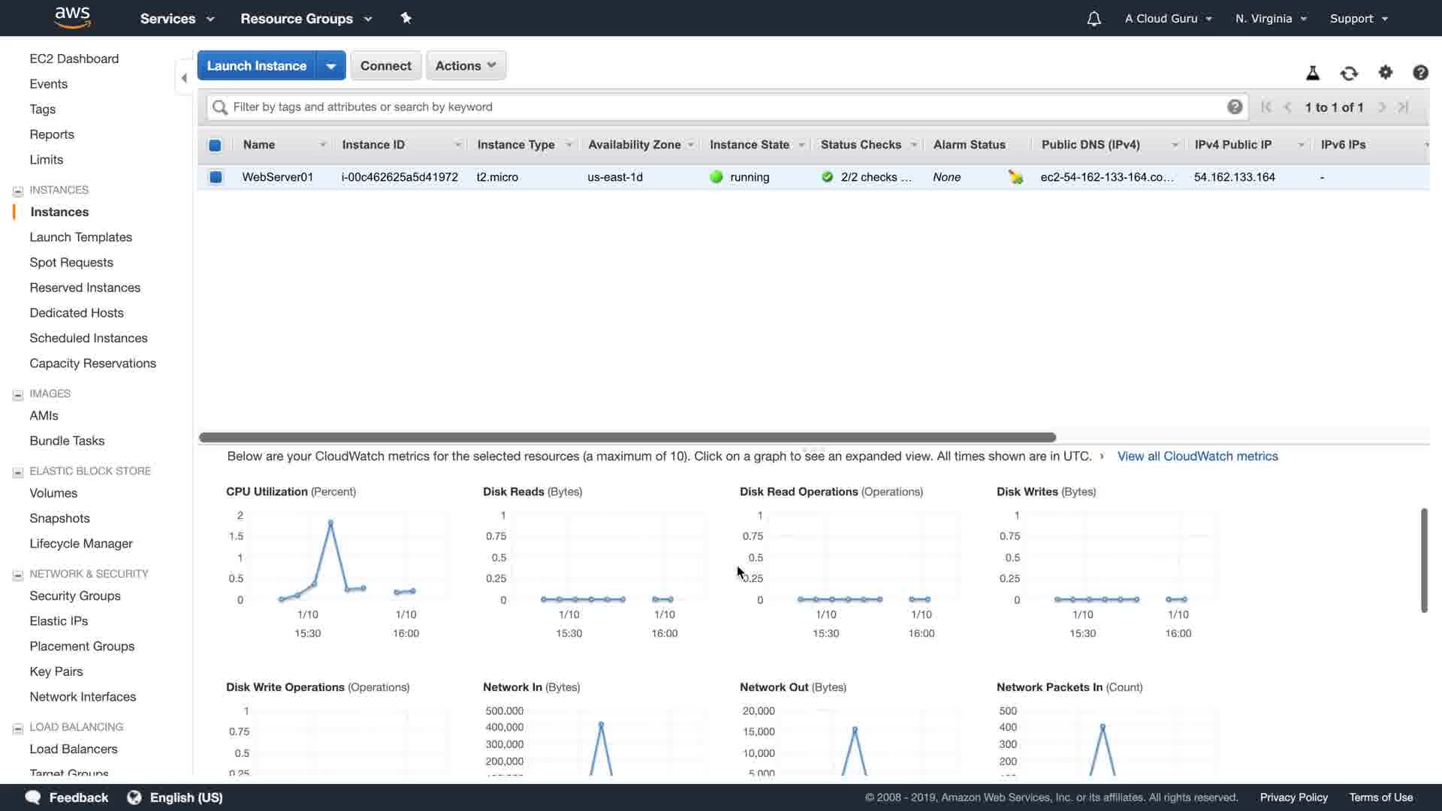Click the search filter help icon
The width and height of the screenshot is (1442, 811).
(x=1235, y=107)
